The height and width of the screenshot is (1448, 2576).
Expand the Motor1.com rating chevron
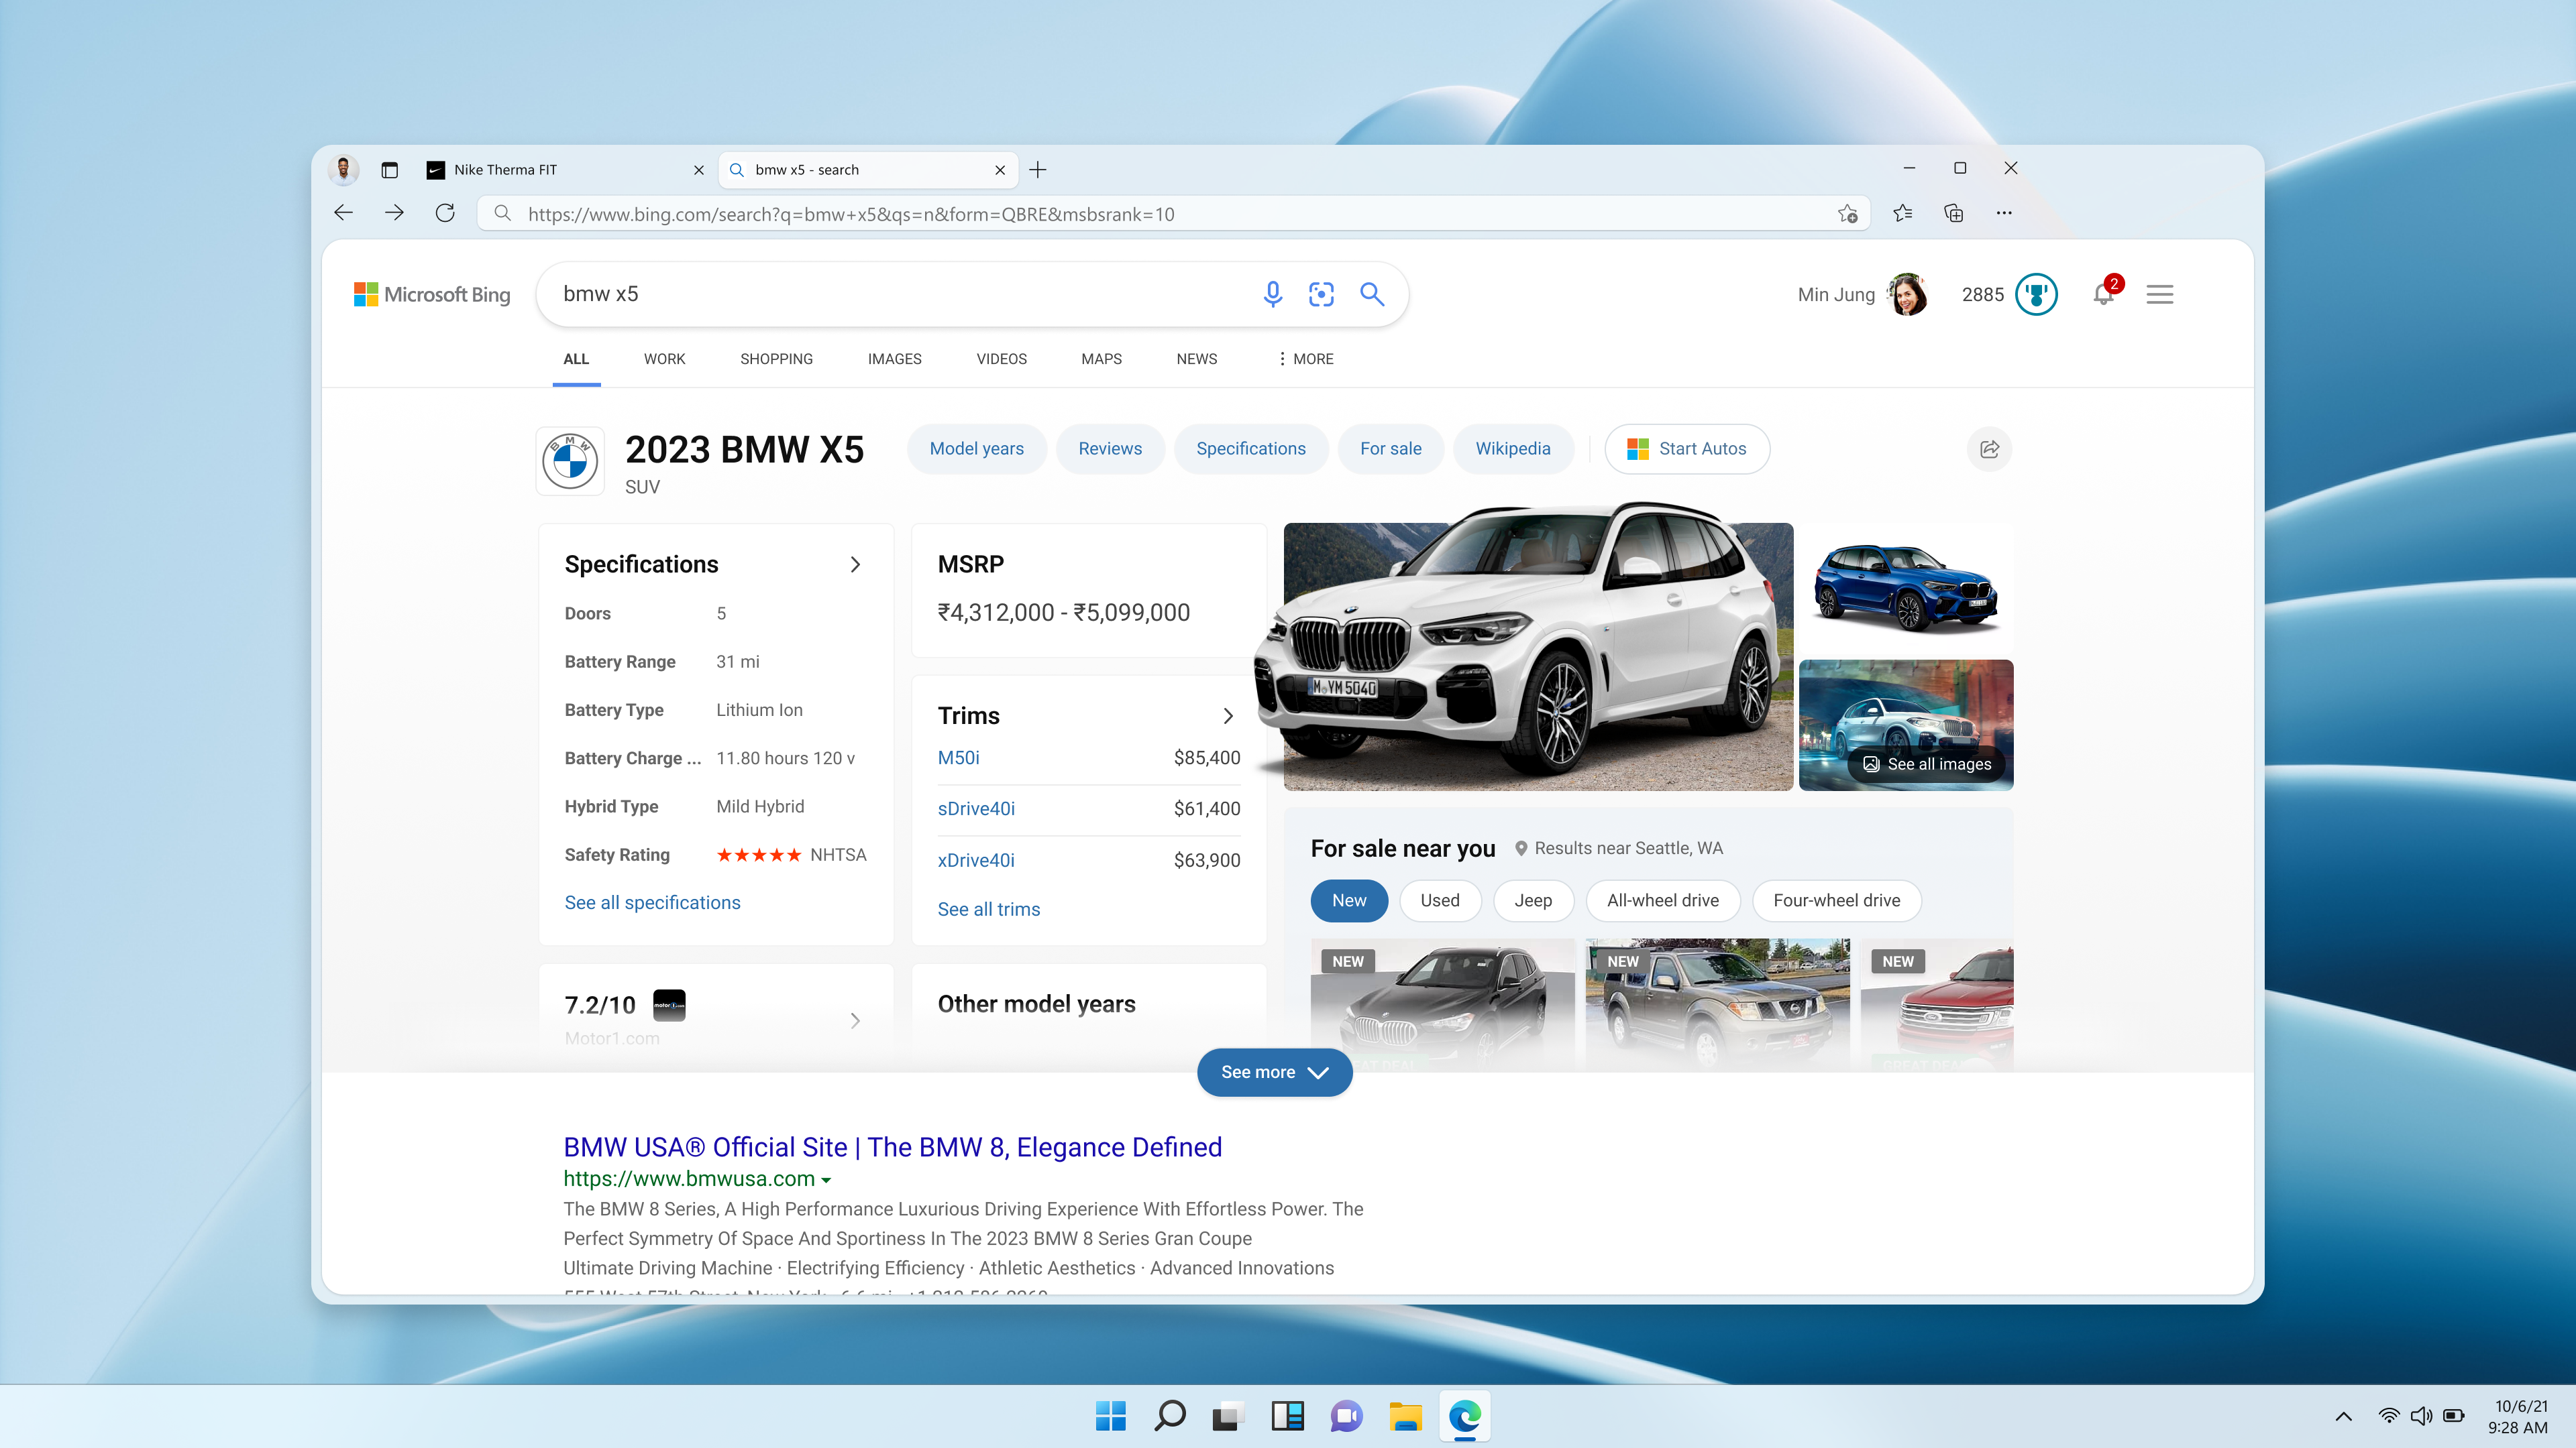855,1020
